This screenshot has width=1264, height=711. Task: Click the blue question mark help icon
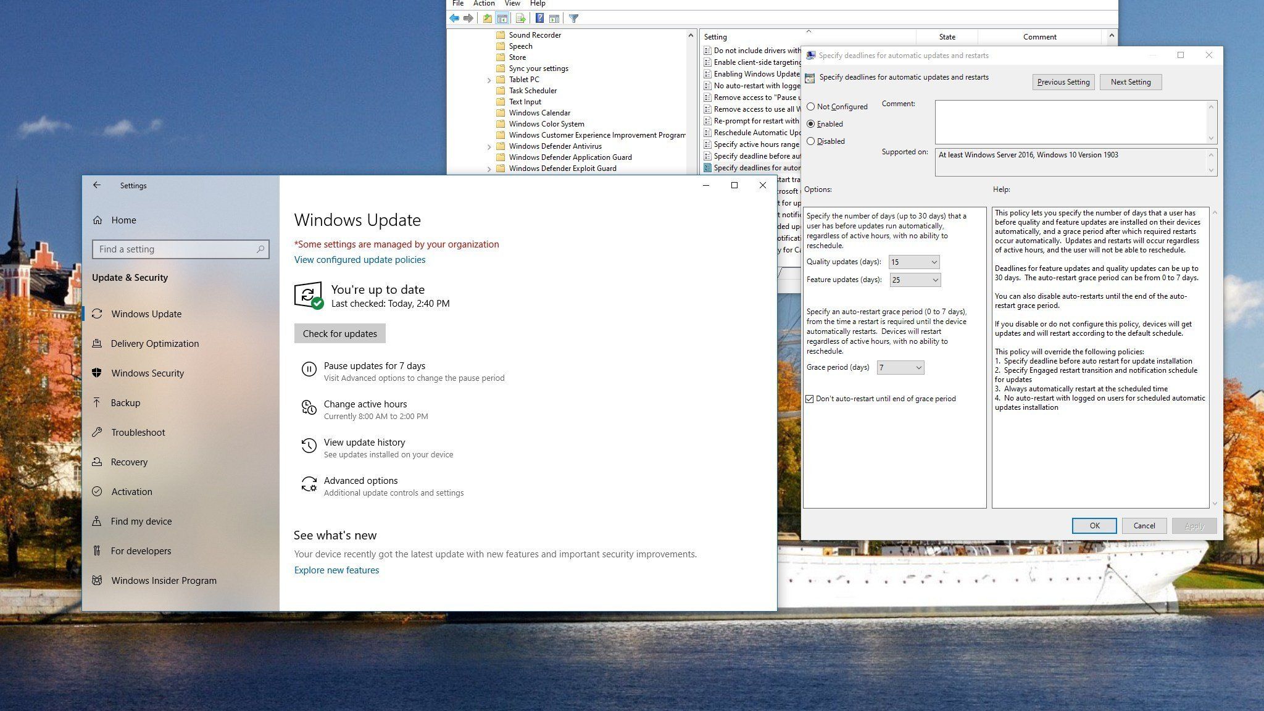pos(539,19)
